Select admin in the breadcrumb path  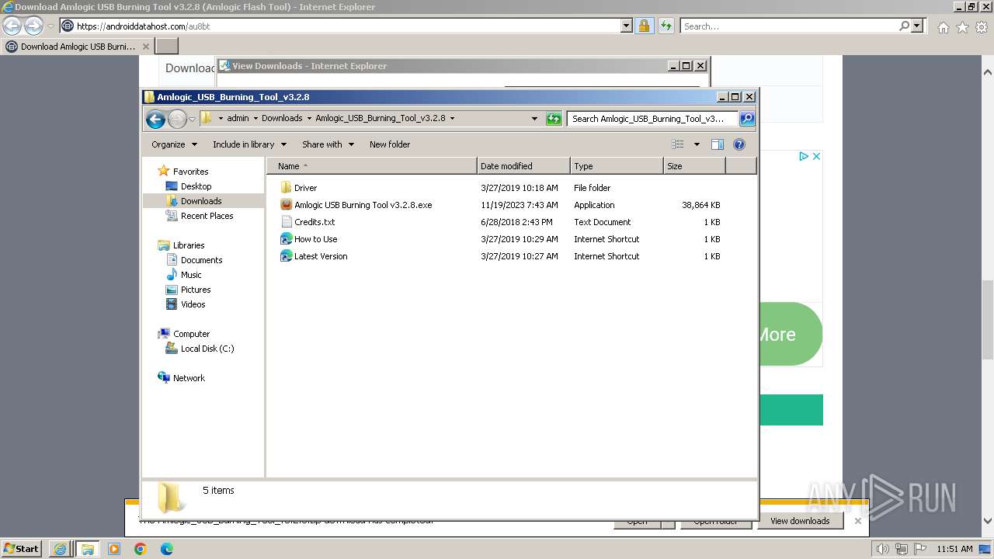(238, 119)
